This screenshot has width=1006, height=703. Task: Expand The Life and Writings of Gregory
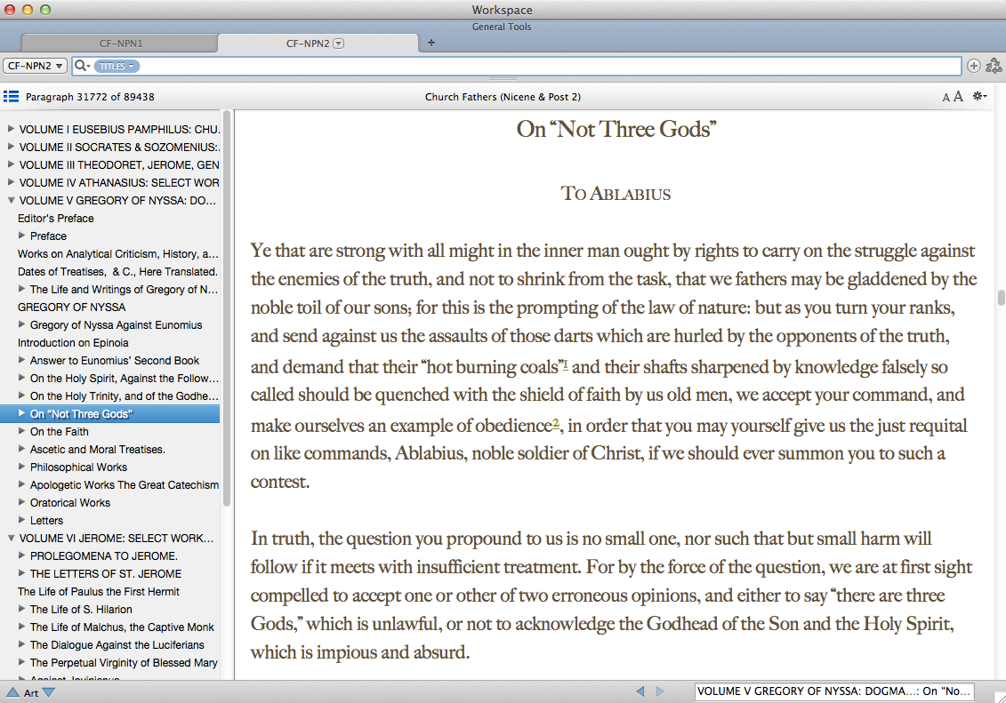tap(22, 289)
